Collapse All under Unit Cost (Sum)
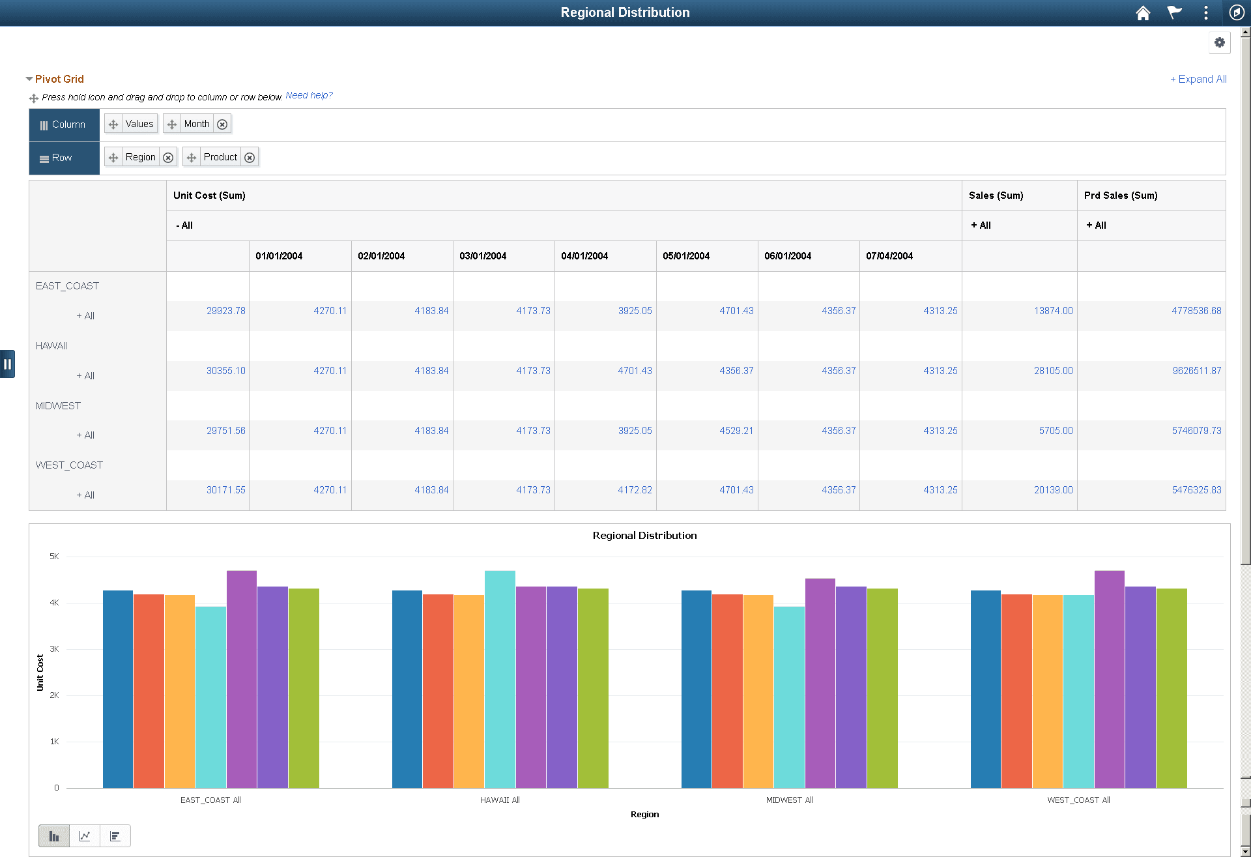This screenshot has height=857, width=1251. point(184,225)
